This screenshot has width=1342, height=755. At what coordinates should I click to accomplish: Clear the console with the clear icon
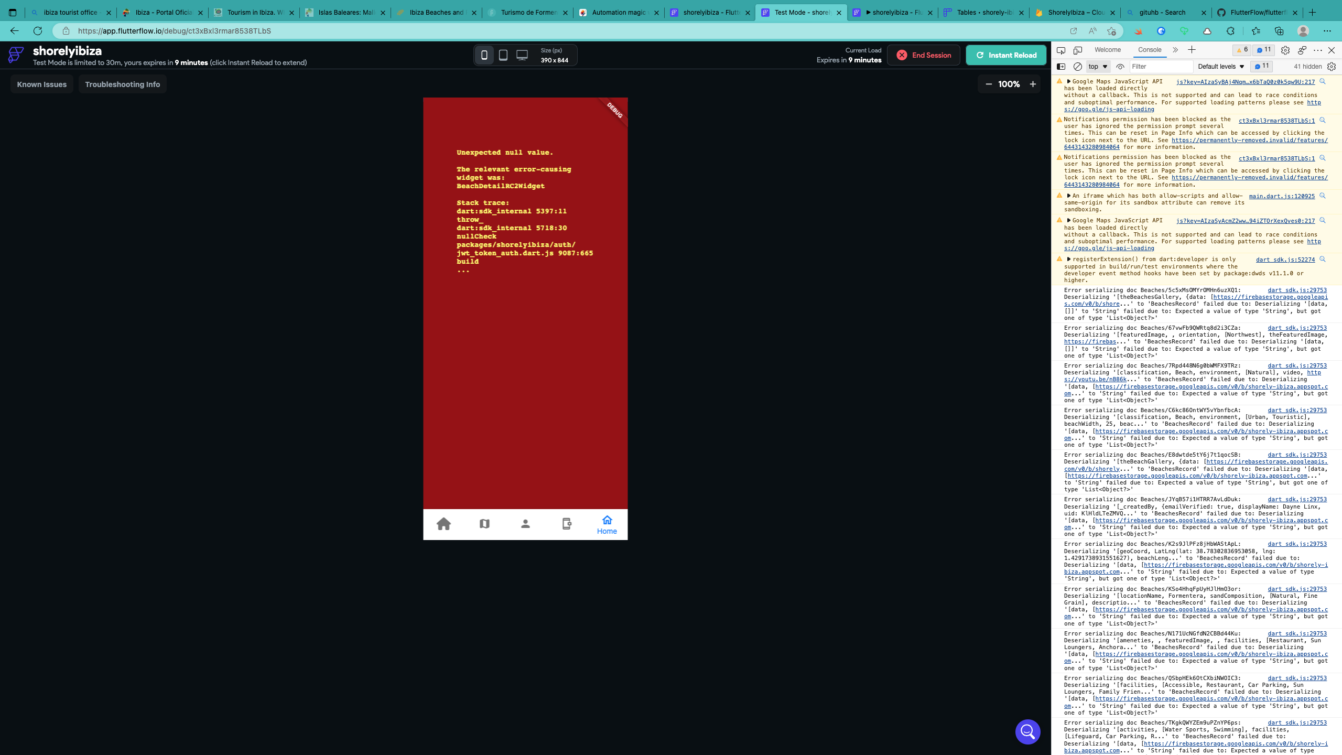click(x=1078, y=67)
